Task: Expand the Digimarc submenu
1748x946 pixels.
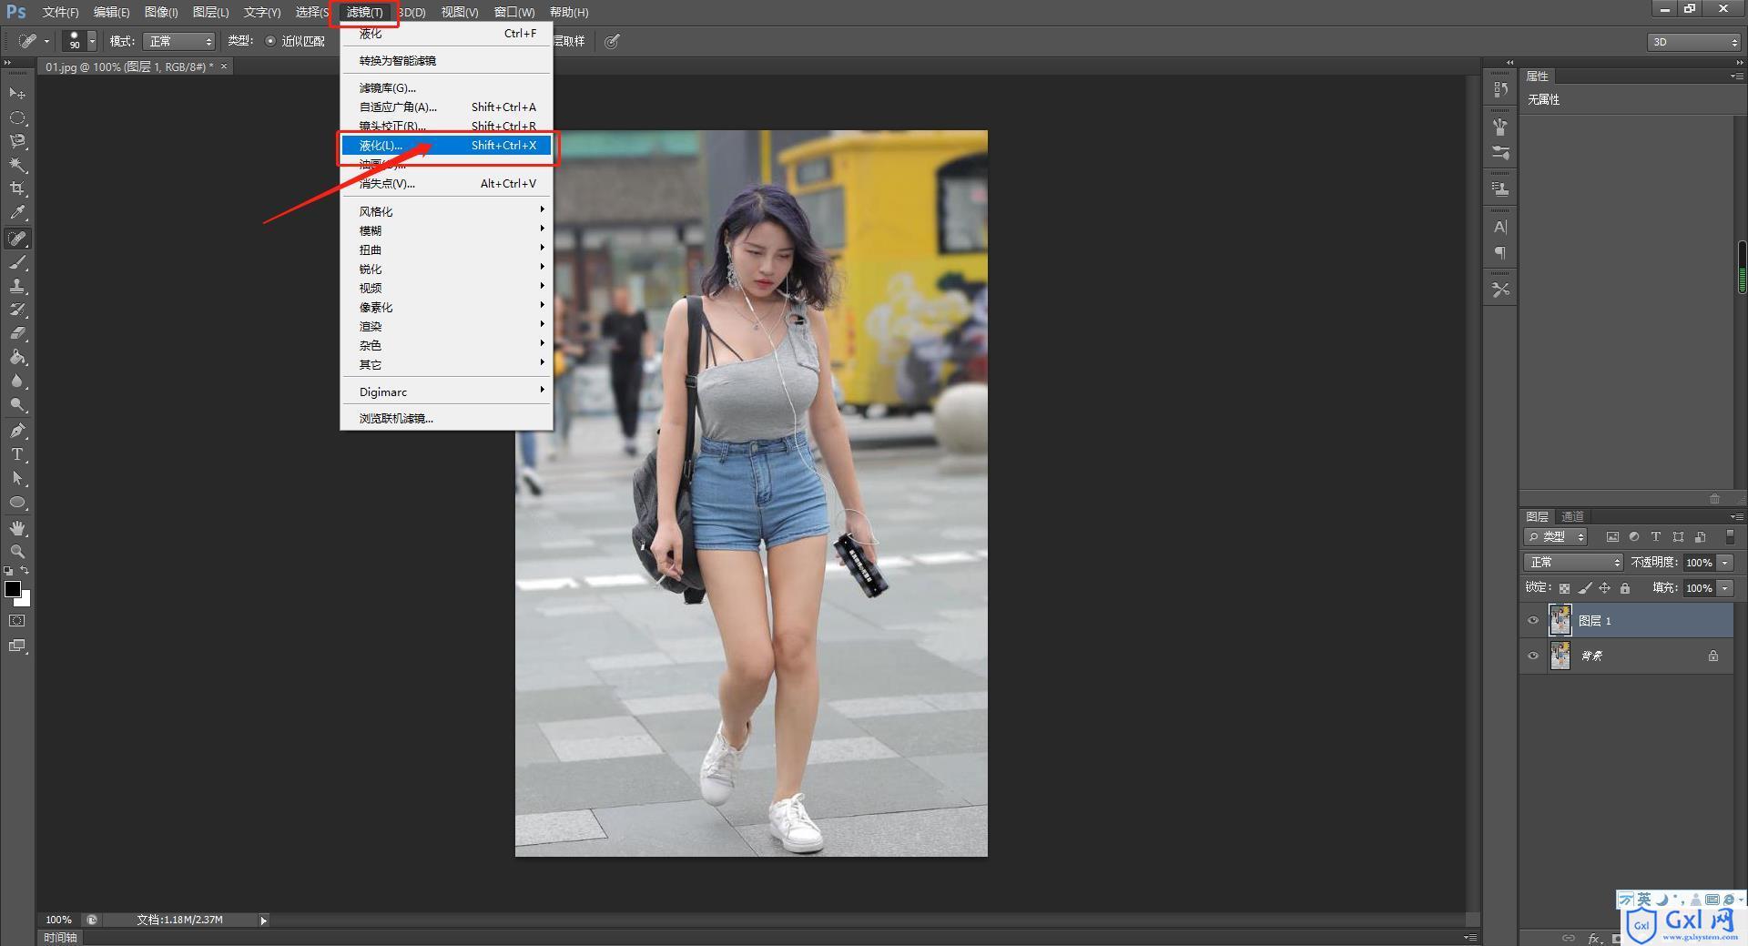Action: (447, 392)
